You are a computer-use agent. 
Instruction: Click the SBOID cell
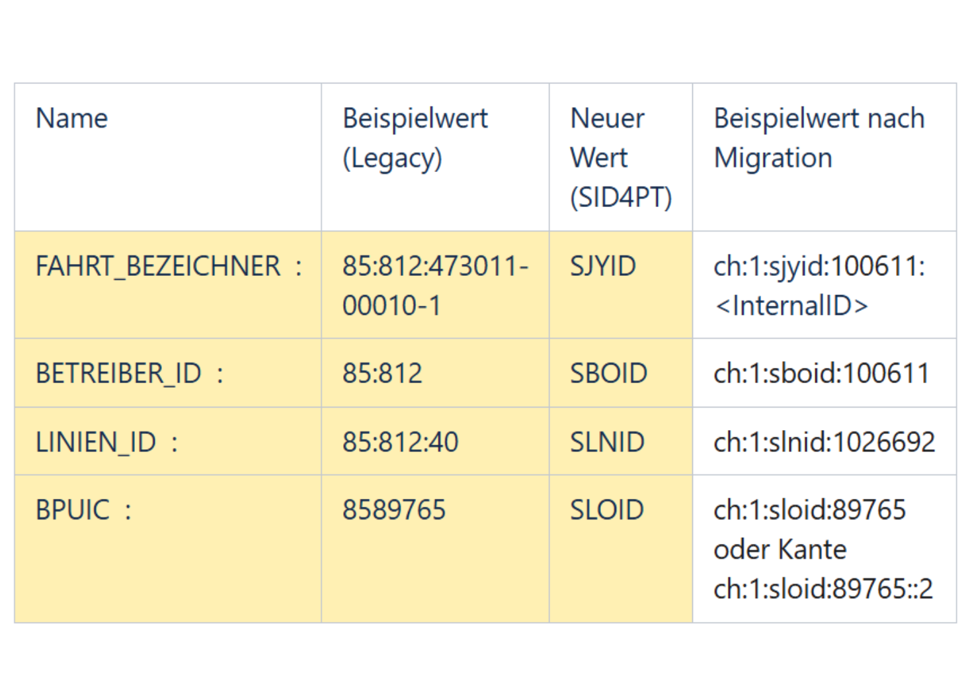pyautogui.click(x=621, y=373)
